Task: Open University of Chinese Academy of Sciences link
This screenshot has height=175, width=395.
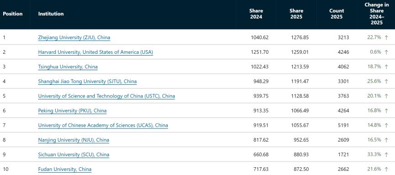Action: tap(103, 125)
